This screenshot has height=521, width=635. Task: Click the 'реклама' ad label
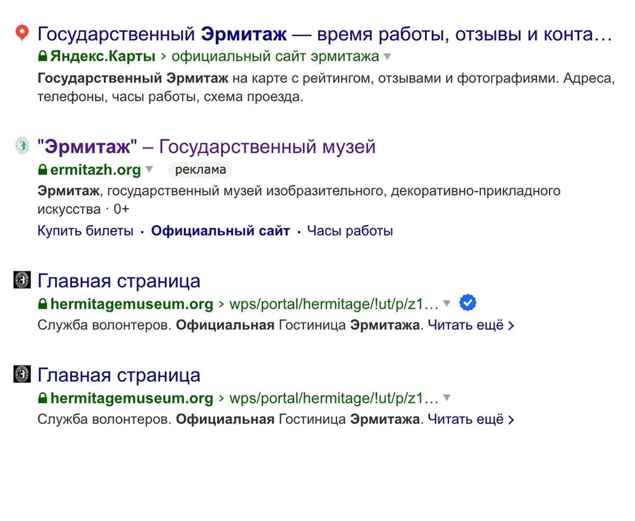201,170
